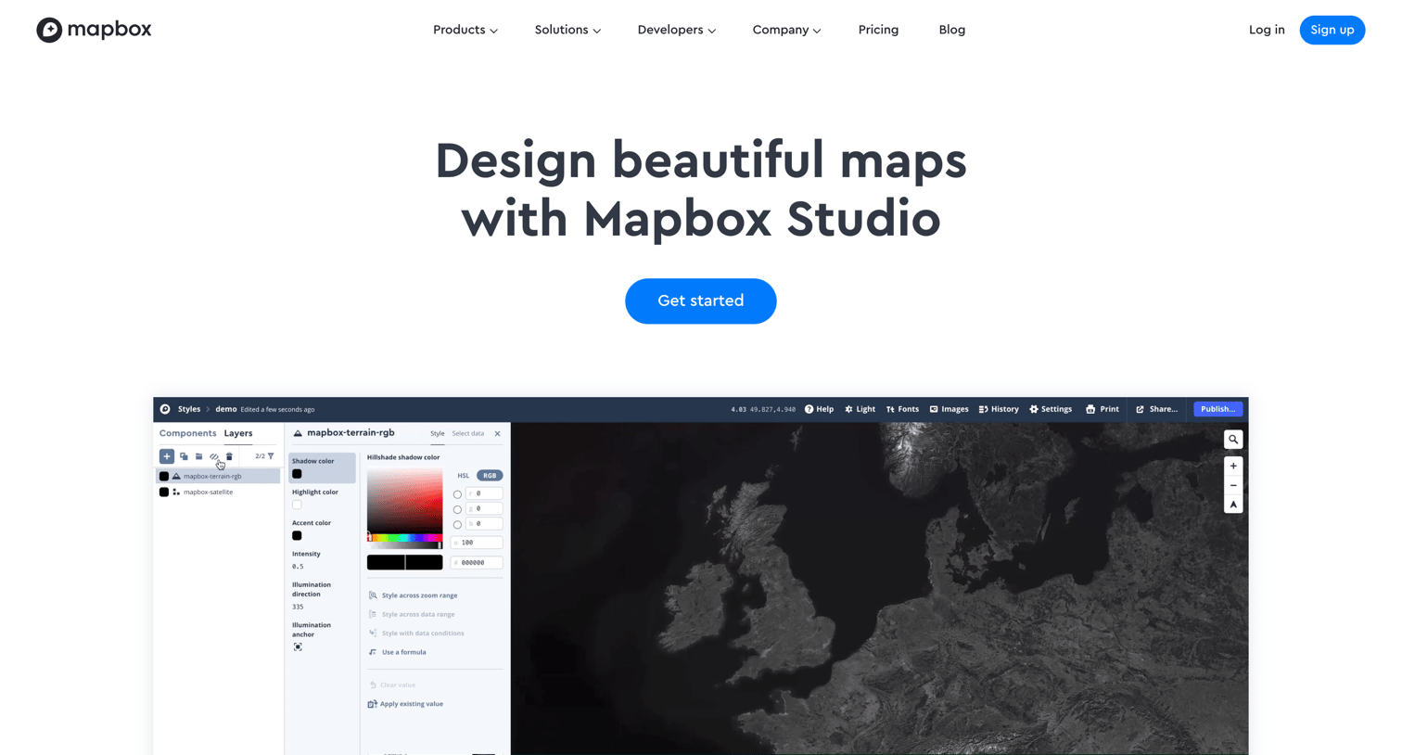Click the Studio home icon beside Styles
This screenshot has width=1402, height=755.
(x=165, y=409)
